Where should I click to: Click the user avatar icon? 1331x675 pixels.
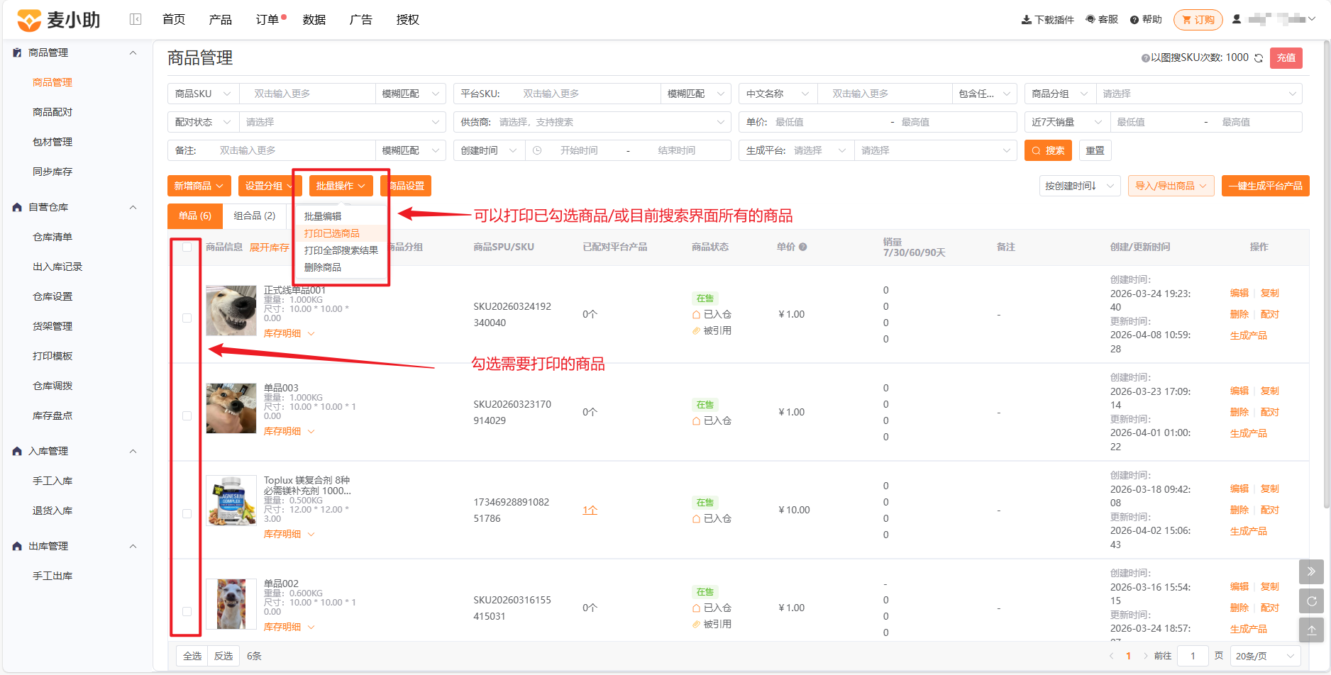point(1237,19)
